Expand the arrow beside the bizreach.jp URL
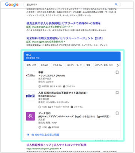This screenshot has height=153, width=135. tap(72, 27)
